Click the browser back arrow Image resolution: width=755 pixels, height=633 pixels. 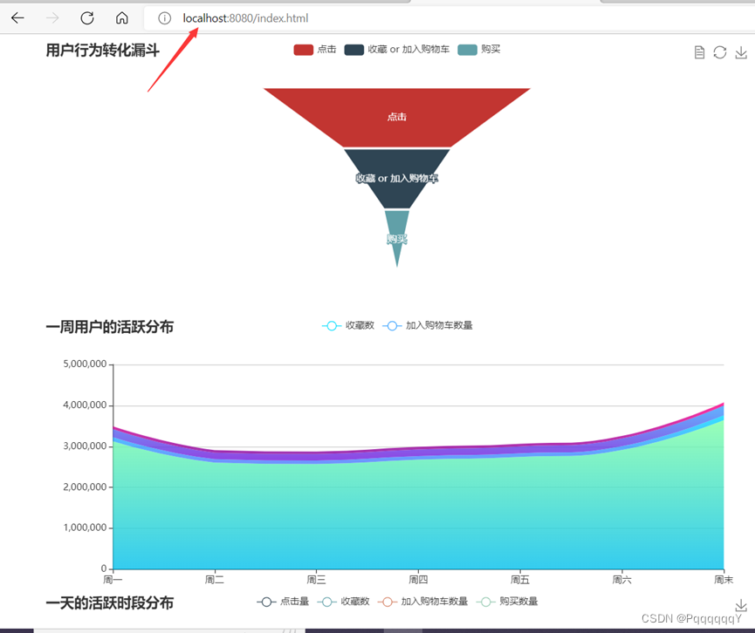click(x=17, y=17)
